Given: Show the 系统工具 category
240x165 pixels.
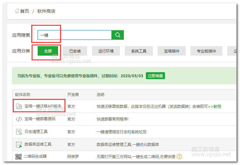Looking at the screenshot, I should [139, 51].
